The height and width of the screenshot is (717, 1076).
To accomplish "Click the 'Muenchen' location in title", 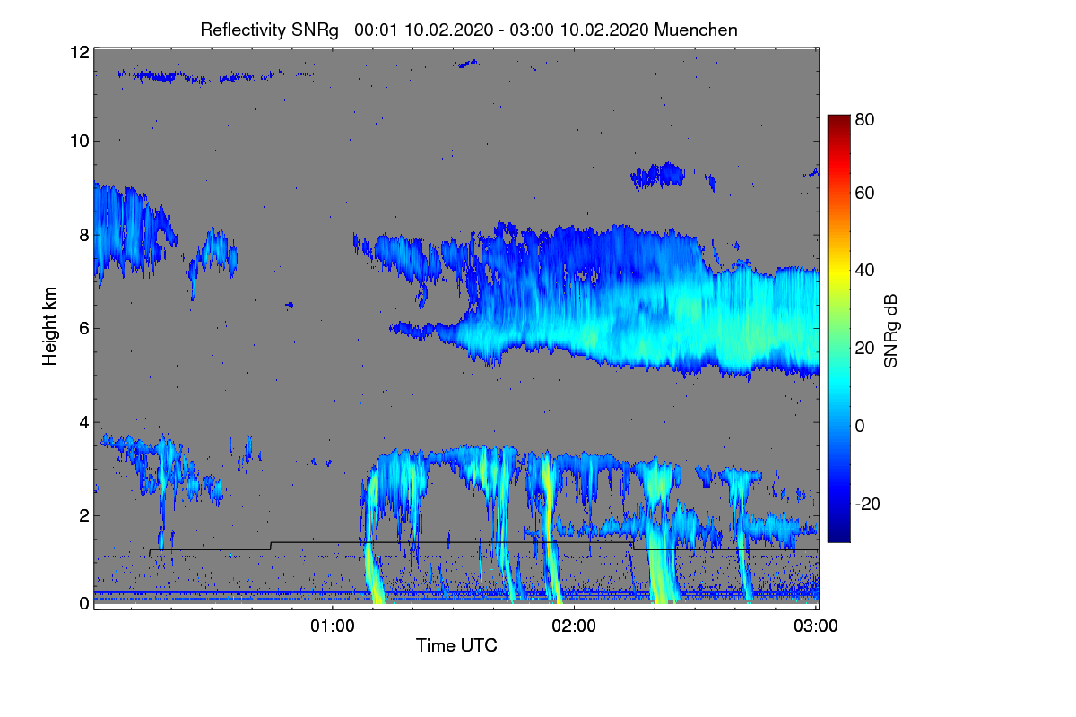I will [x=696, y=30].
